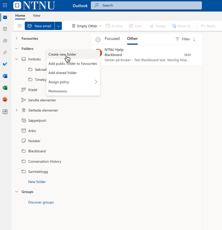Open the More apps icon in sidebar
The width and height of the screenshot is (222, 230).
point(5,112)
